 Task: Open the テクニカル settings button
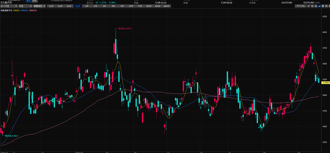point(301,6)
